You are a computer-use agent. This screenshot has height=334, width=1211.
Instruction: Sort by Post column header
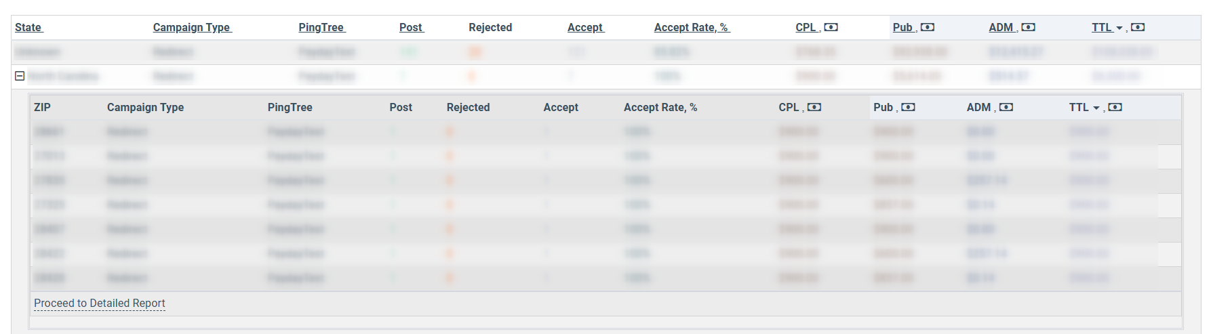[x=412, y=27]
